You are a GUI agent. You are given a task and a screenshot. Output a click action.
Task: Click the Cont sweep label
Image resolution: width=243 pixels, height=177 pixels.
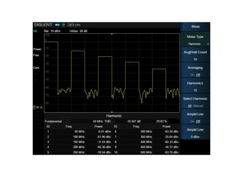pos(36,68)
